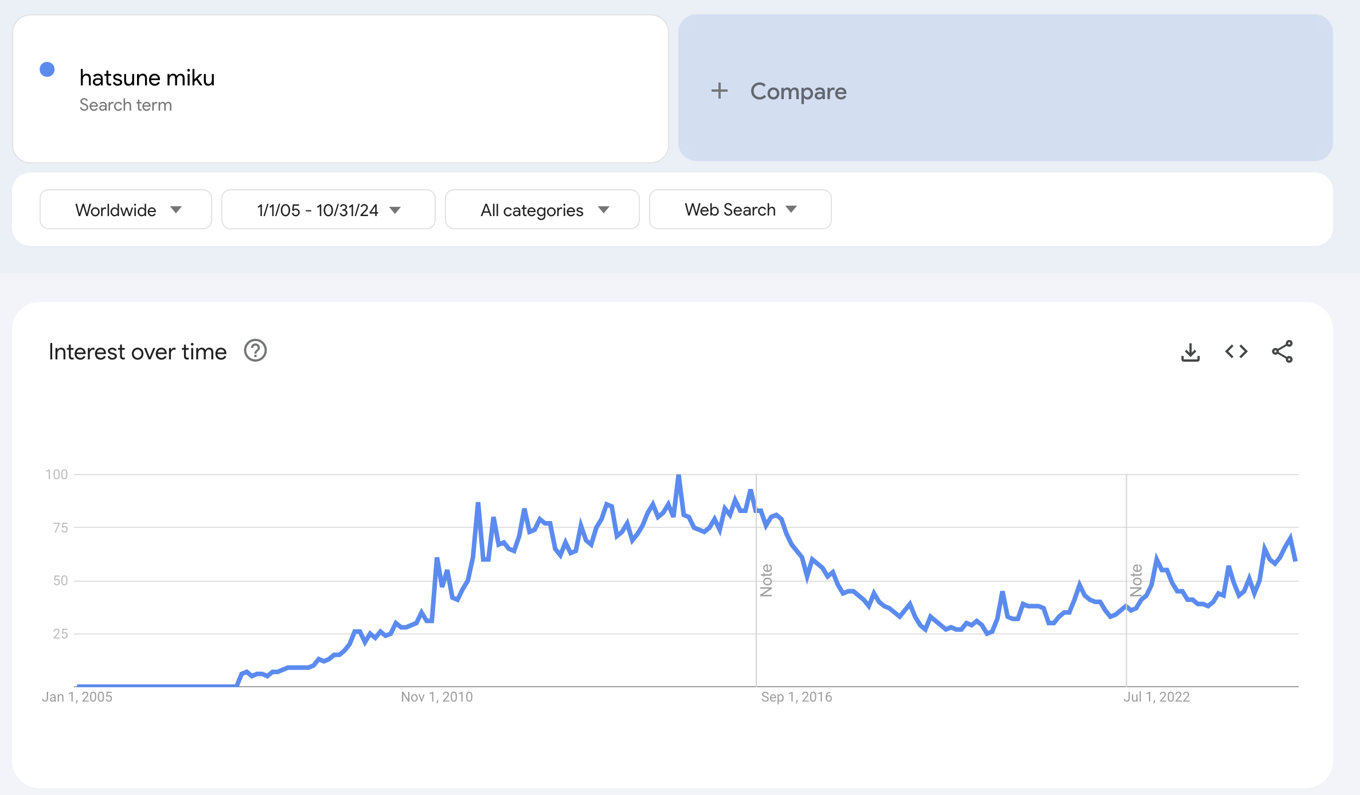Click the Worldwide dropdown arrow

click(x=176, y=210)
